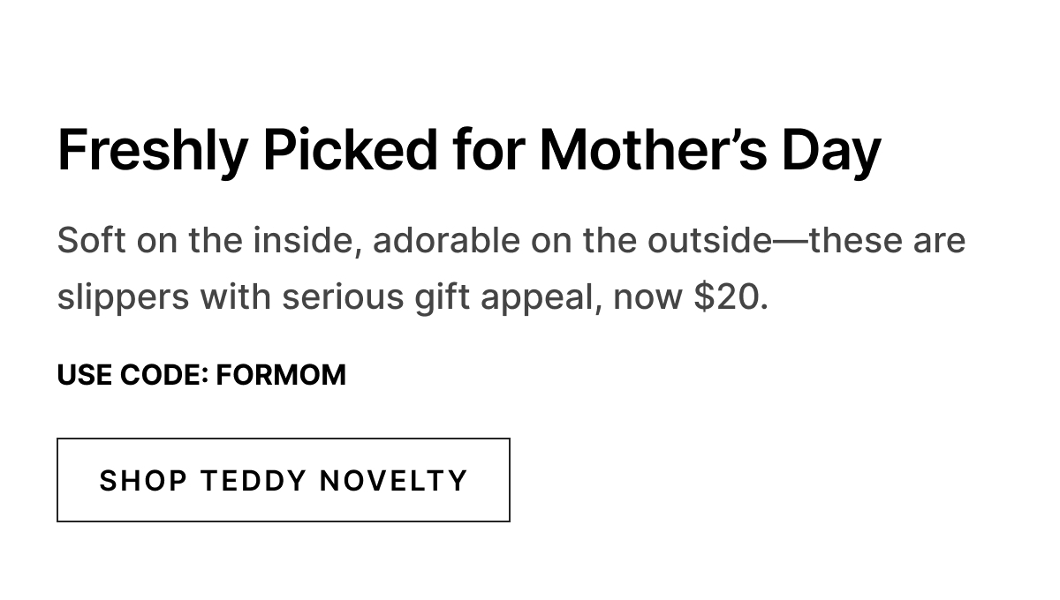Screen dimensions: 1060x600
Task: Click the USE CODE: FORMOM text
Action: [201, 375]
